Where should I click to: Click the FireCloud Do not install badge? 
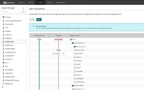coord(59,39)
